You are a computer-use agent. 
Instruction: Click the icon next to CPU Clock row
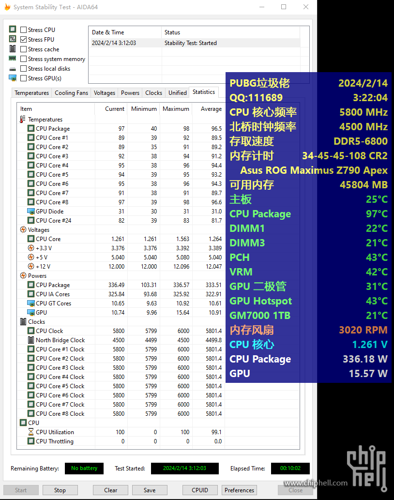tap(31, 331)
